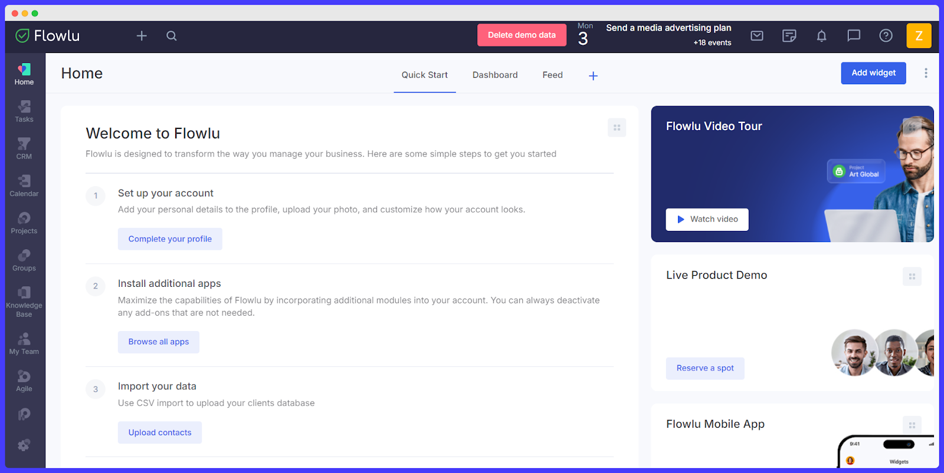This screenshot has width=944, height=473.
Task: Open notifications bell
Action: (x=821, y=36)
